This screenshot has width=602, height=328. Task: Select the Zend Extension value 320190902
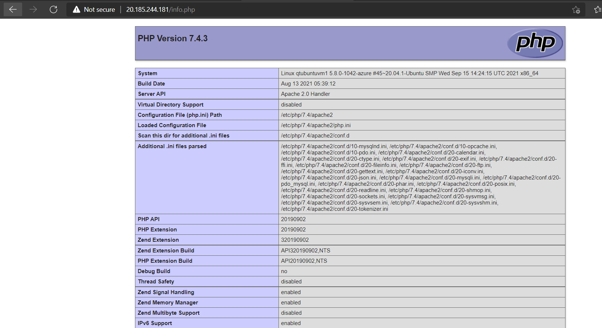click(x=295, y=240)
